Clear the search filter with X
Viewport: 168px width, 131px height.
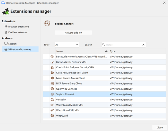pos(143,45)
